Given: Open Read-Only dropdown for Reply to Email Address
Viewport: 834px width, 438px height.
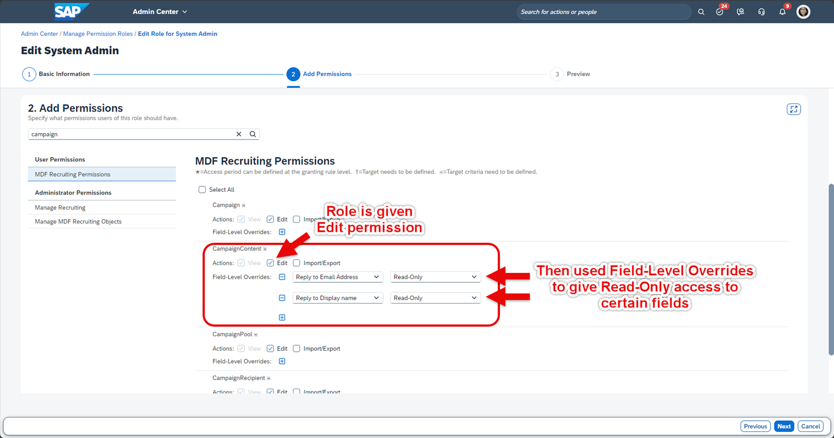Looking at the screenshot, I should pyautogui.click(x=435, y=277).
